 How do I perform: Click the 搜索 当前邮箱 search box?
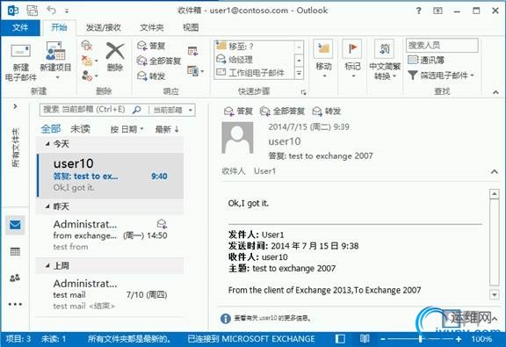tap(85, 110)
